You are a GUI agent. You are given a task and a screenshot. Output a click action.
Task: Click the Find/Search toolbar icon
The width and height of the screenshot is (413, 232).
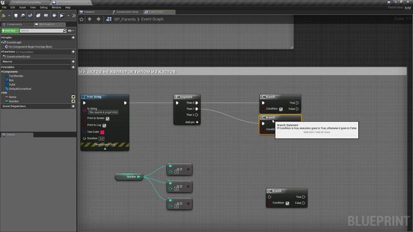coord(30,15)
